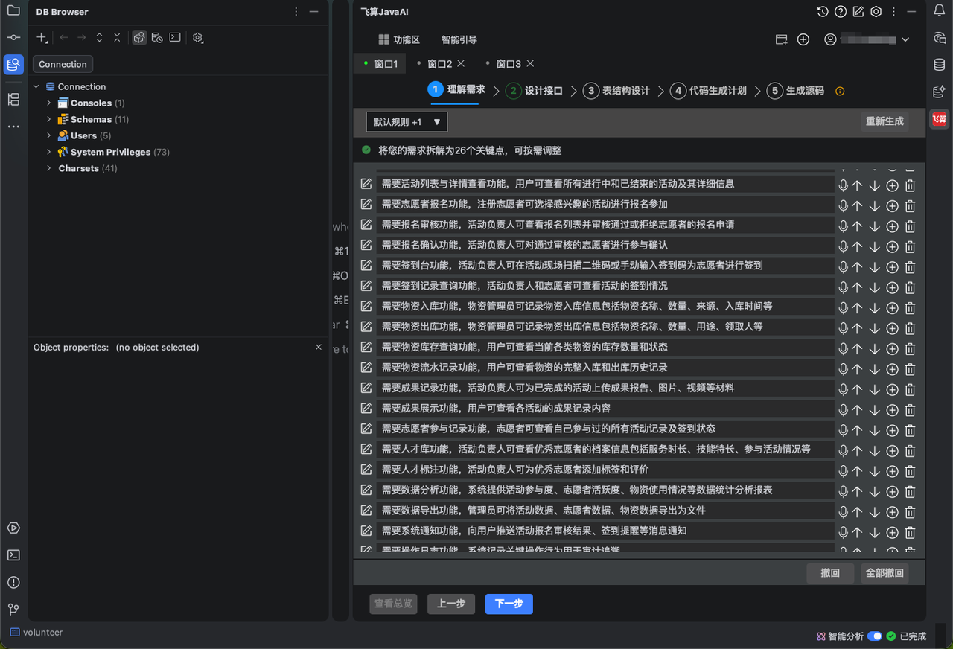Open DB Browser options kebab menu

[x=296, y=12]
